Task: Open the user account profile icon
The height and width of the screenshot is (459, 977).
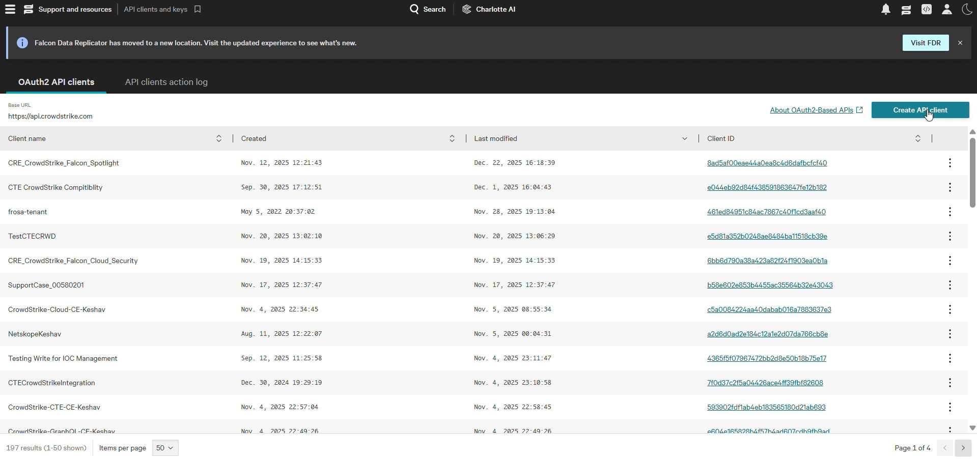Action: tap(947, 9)
